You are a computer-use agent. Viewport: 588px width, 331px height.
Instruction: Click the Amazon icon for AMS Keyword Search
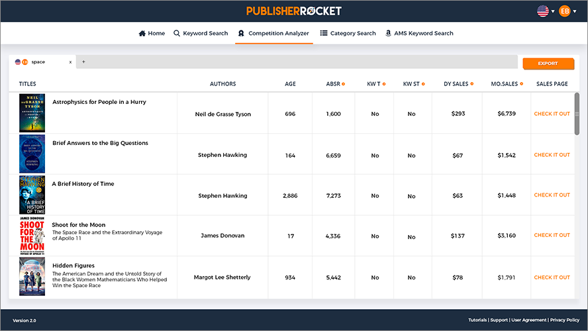(x=388, y=33)
